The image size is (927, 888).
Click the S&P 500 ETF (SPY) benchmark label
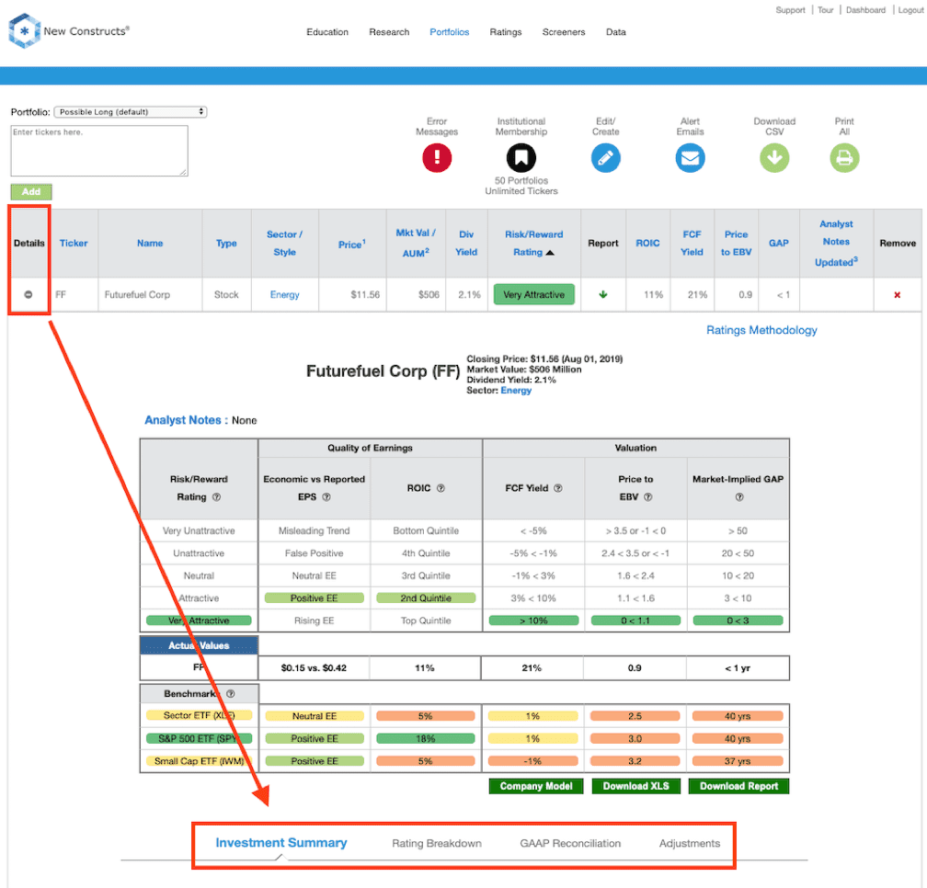point(200,738)
